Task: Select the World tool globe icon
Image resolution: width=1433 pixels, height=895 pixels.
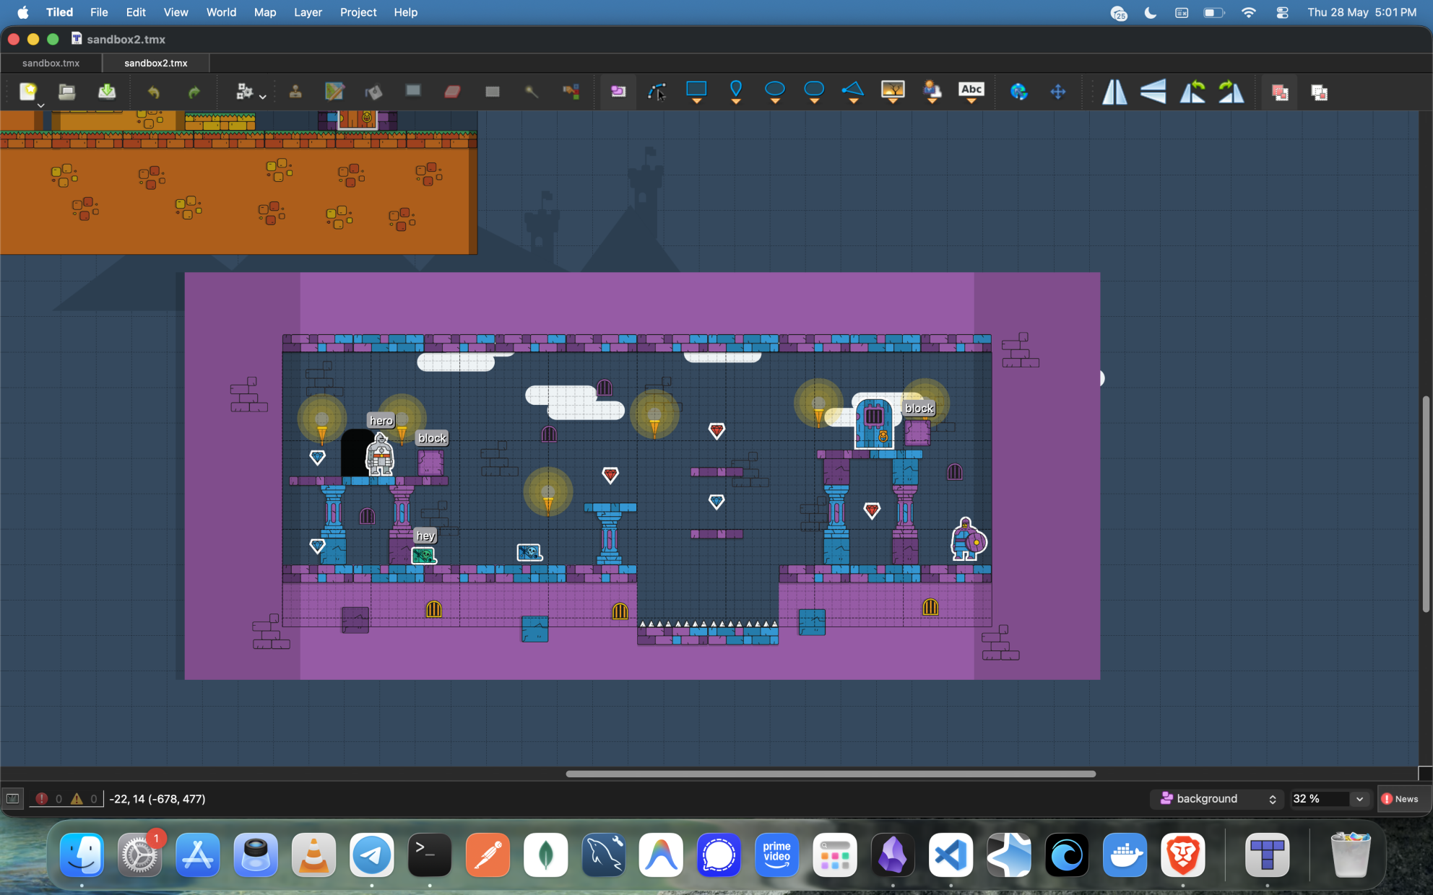Action: point(1018,92)
